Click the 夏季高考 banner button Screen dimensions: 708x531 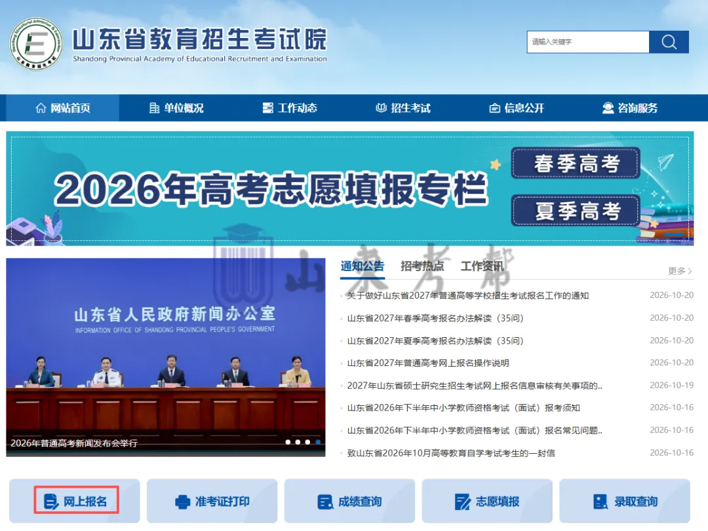click(576, 211)
